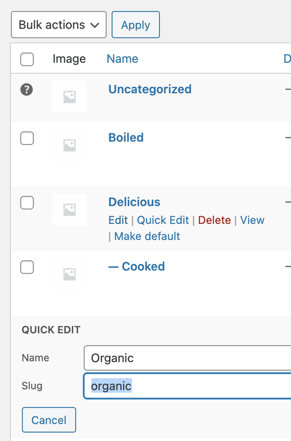Make Delicious the default category
This screenshot has height=441, width=291.
147,236
